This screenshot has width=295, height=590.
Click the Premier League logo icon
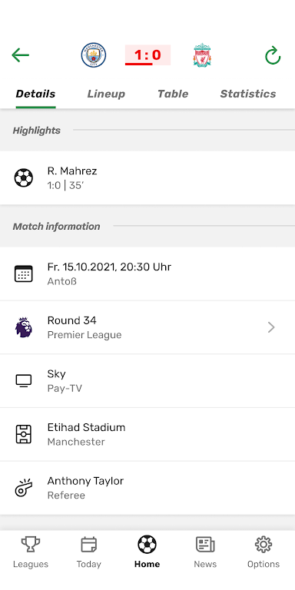pos(24,327)
